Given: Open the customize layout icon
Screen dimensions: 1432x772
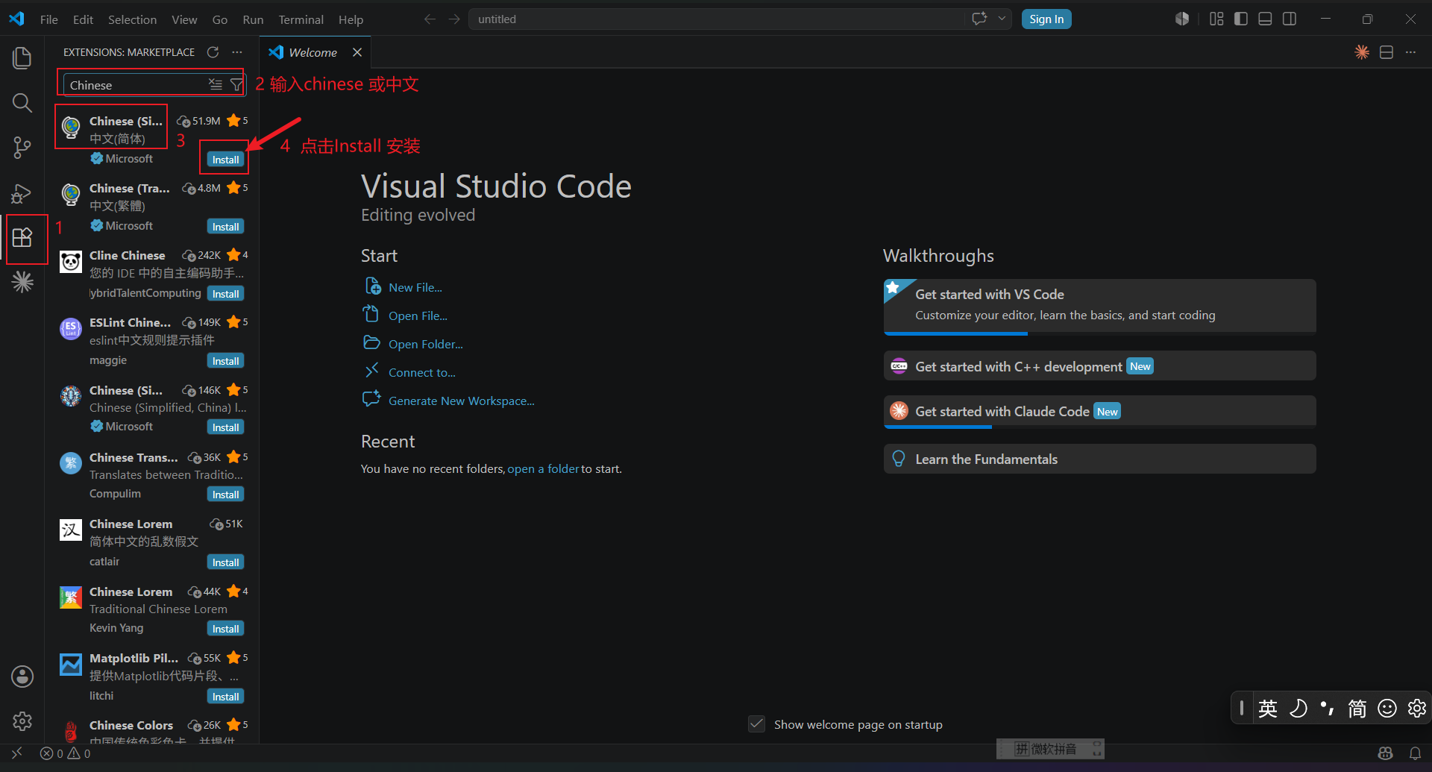Looking at the screenshot, I should coord(1216,19).
